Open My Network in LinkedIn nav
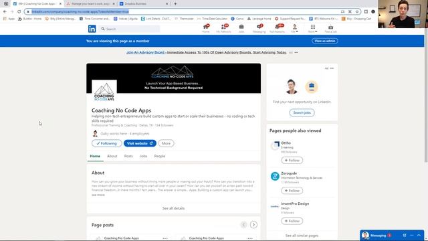The width and height of the screenshot is (428, 241). [x=223, y=28]
